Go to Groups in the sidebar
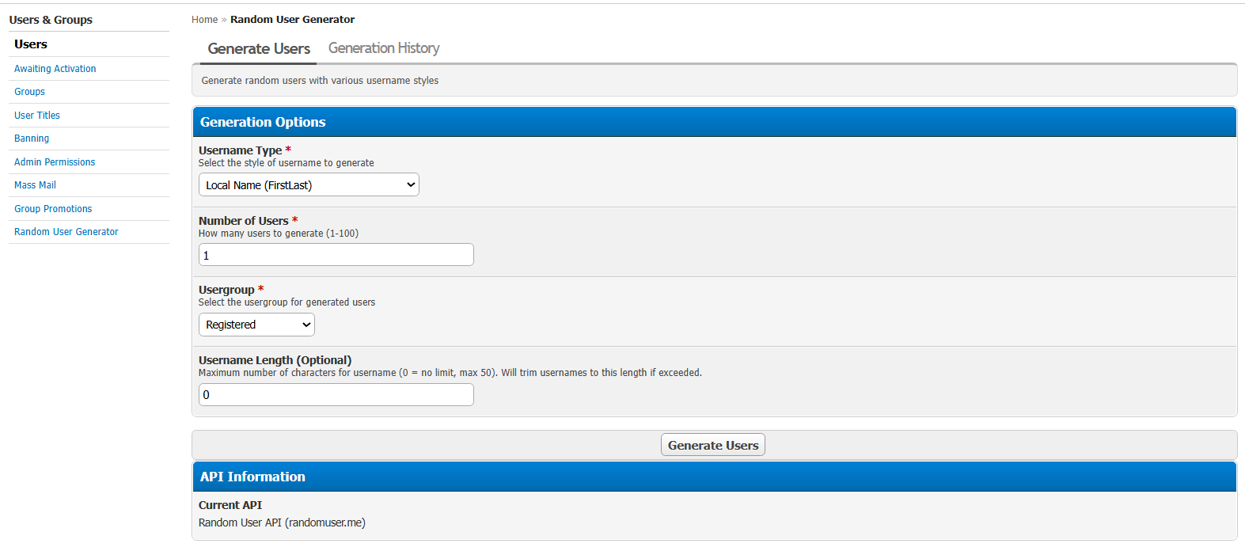 tap(29, 92)
